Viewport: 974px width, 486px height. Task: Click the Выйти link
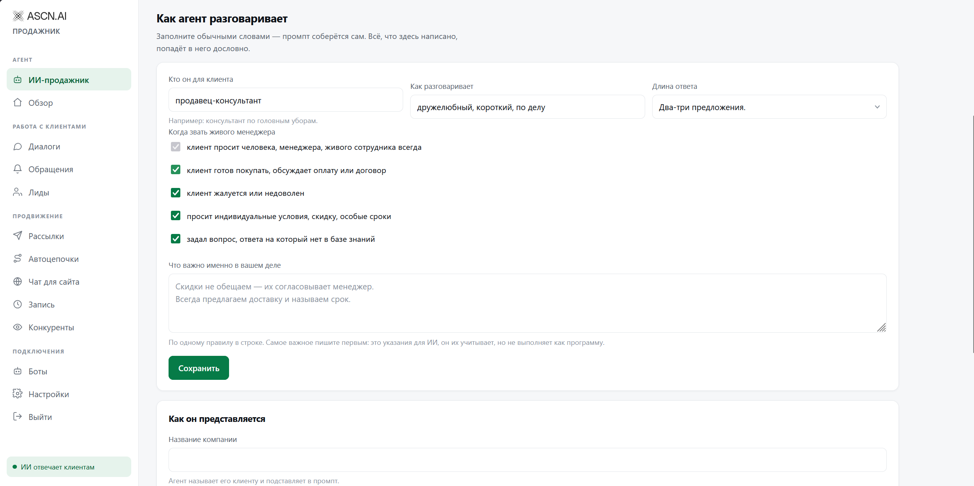69,417
